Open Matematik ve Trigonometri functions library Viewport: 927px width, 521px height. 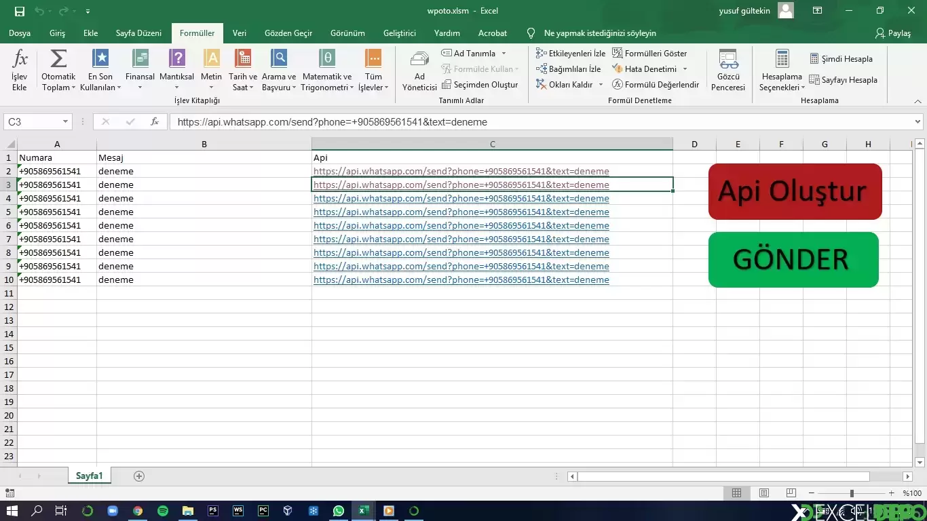327,69
